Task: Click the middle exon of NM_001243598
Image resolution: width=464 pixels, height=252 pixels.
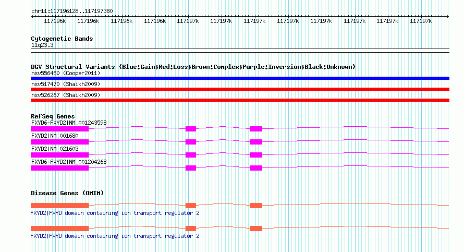Action: [191, 129]
